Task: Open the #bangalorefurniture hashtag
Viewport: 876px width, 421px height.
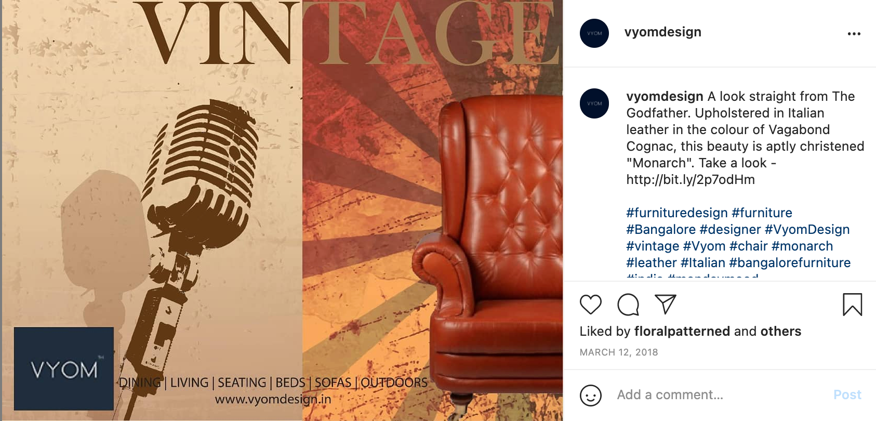Action: tap(790, 263)
